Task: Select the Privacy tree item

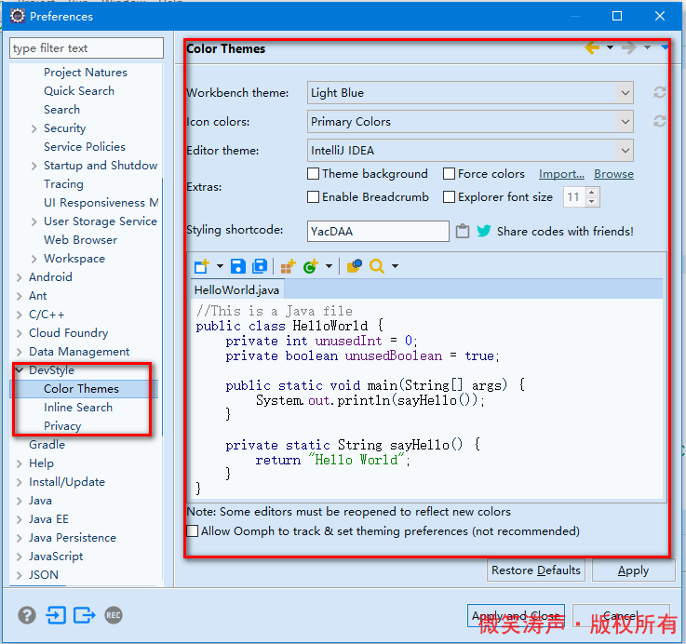Action: [x=62, y=425]
